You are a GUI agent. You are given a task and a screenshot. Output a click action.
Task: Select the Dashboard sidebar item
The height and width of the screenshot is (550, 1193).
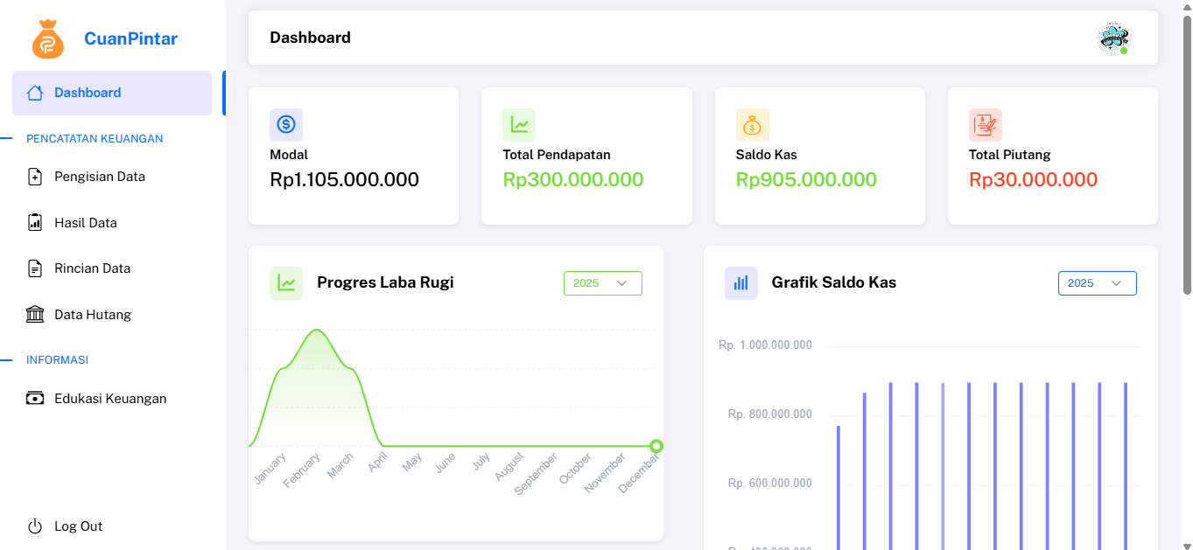(88, 93)
